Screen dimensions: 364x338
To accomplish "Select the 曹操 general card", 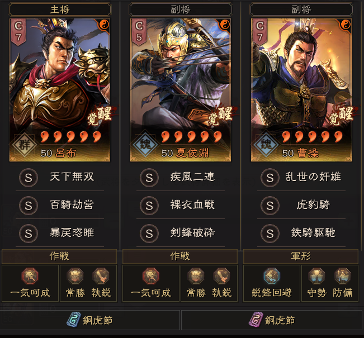I will pyautogui.click(x=301, y=90).
